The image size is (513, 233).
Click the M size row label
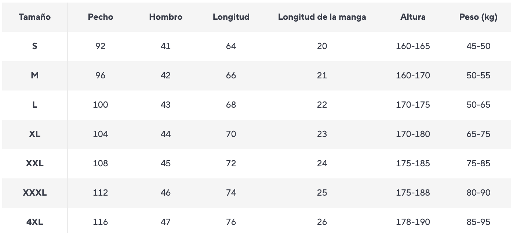[x=34, y=75]
